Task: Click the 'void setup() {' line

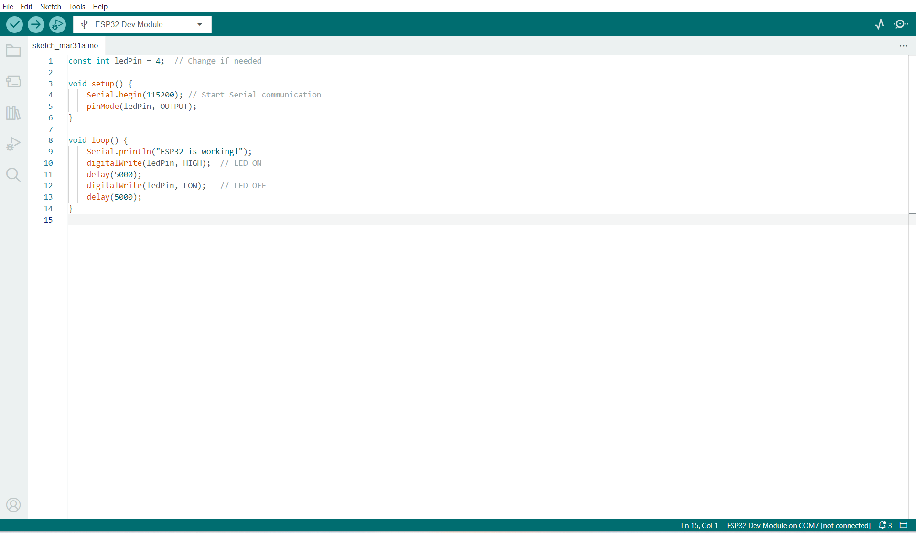Action: click(100, 84)
